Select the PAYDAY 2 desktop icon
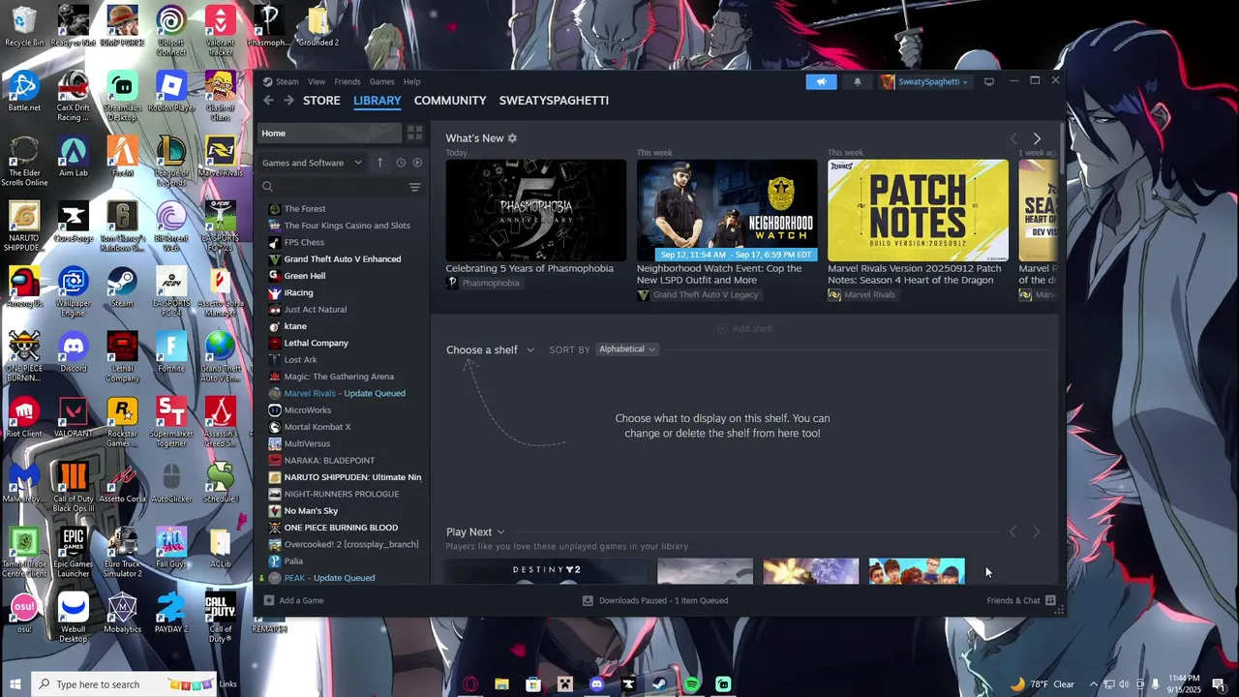The height and width of the screenshot is (697, 1239). (x=171, y=613)
